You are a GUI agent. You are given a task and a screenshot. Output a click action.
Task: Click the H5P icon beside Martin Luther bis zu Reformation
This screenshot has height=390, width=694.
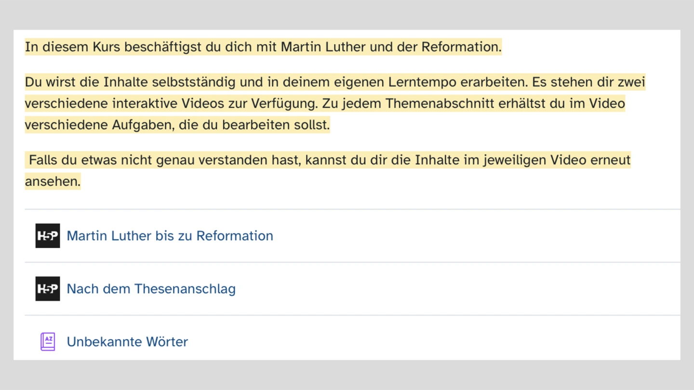pyautogui.click(x=48, y=236)
